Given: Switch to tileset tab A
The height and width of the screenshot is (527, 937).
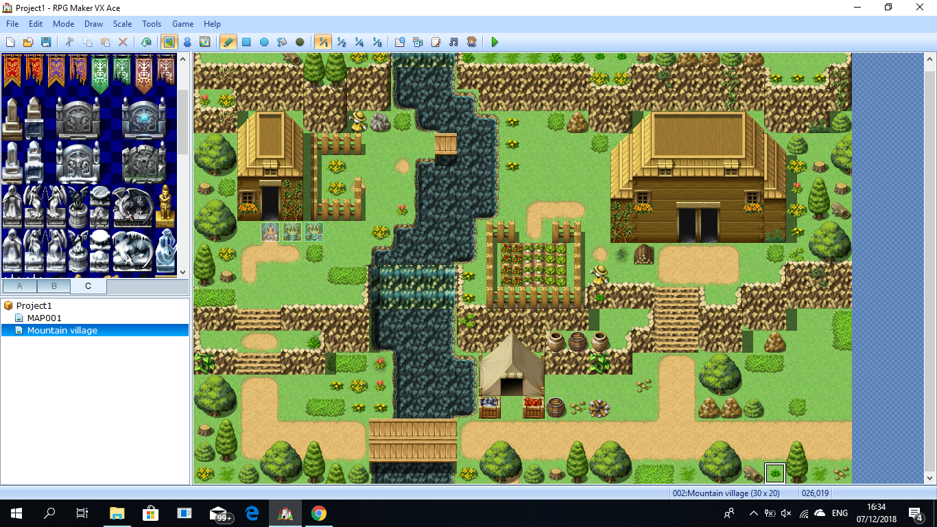Looking at the screenshot, I should (20, 286).
